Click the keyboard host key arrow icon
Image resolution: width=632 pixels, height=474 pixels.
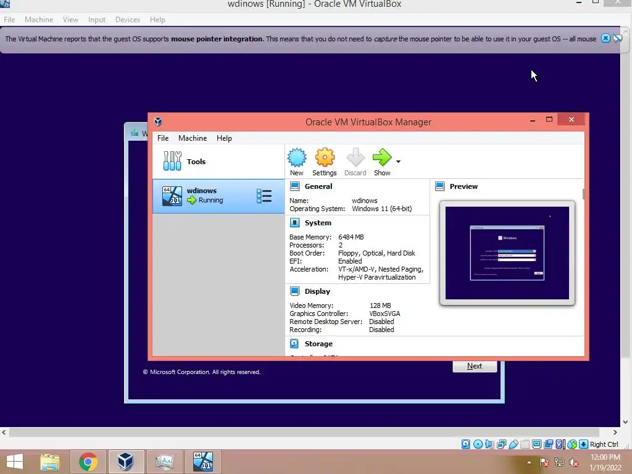pos(583,444)
